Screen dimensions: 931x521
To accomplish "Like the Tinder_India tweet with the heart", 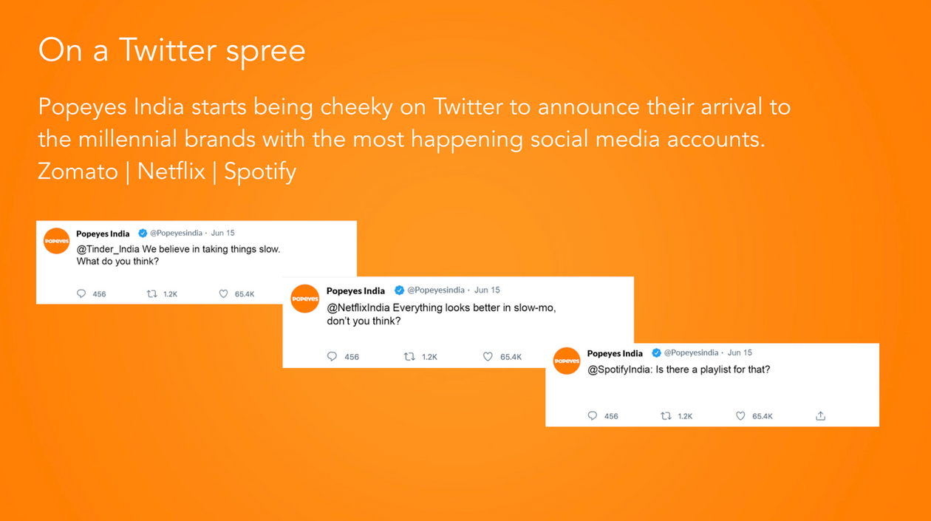I will click(x=224, y=294).
